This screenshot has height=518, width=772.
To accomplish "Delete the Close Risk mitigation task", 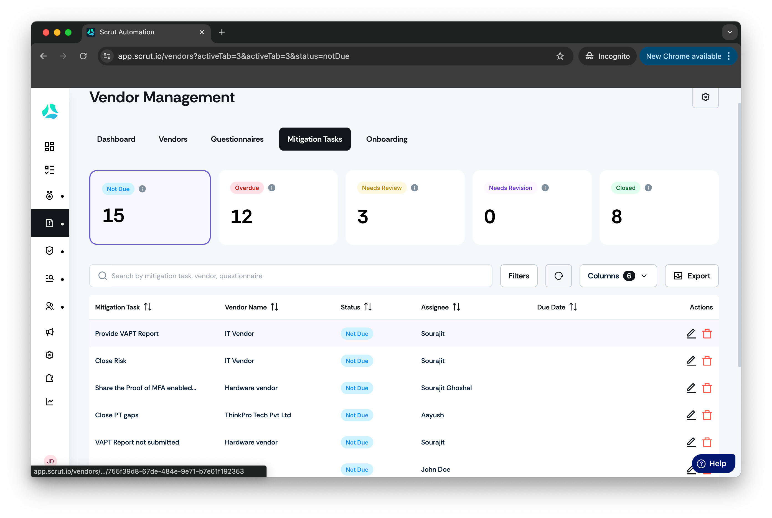I will (x=707, y=361).
